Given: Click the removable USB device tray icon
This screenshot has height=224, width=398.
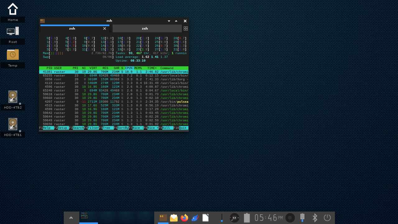Looking at the screenshot, I should coord(302,218).
